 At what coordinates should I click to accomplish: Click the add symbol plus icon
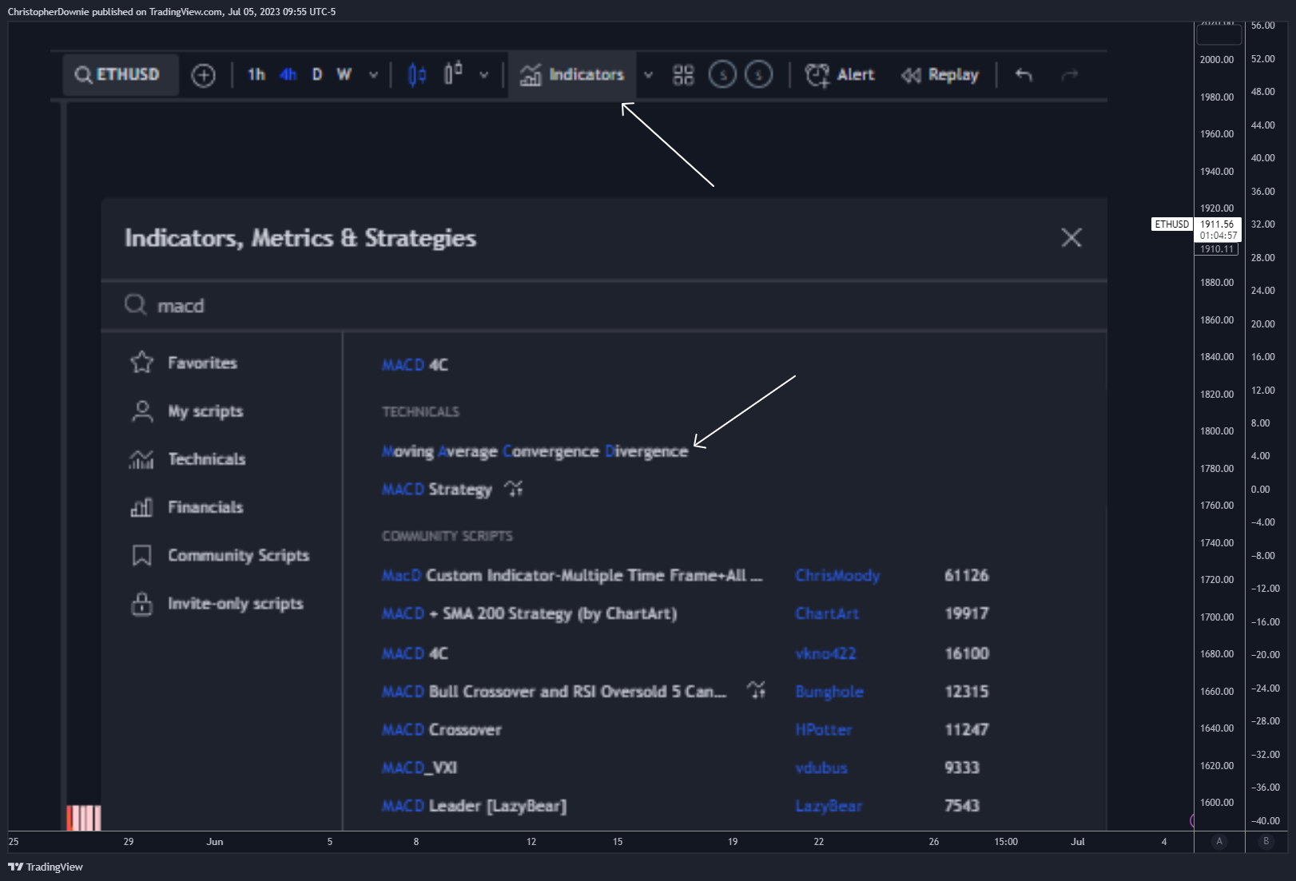pos(204,75)
